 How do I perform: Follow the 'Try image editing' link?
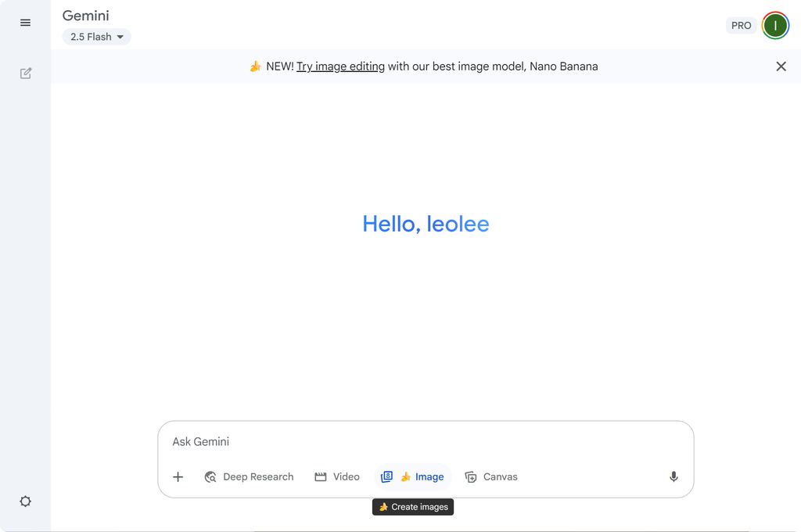(340, 66)
